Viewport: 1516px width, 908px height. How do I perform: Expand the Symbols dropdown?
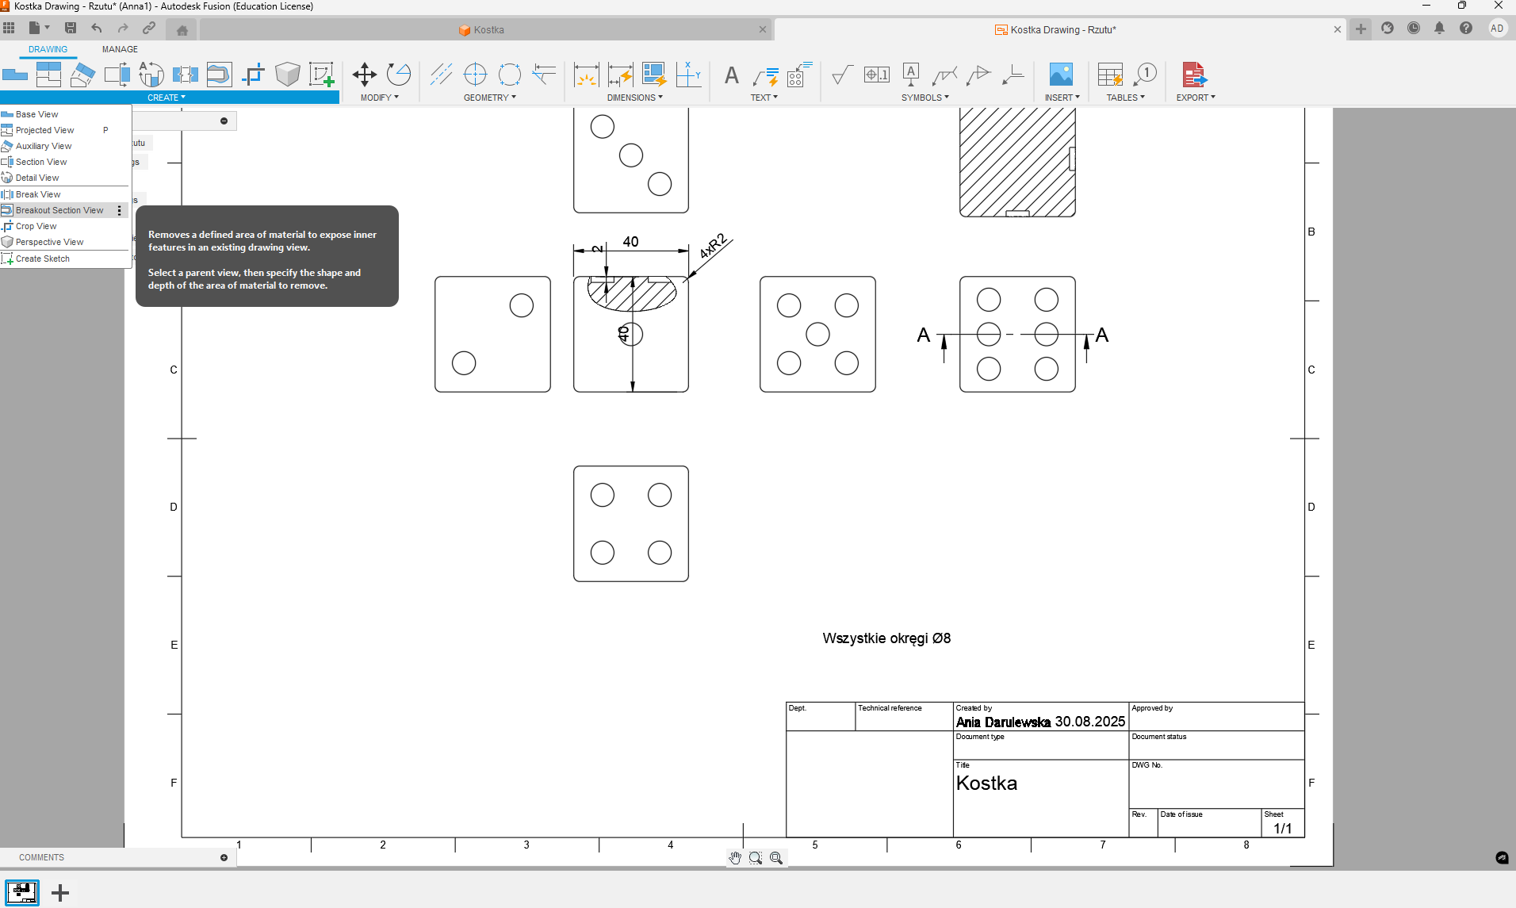click(x=925, y=98)
